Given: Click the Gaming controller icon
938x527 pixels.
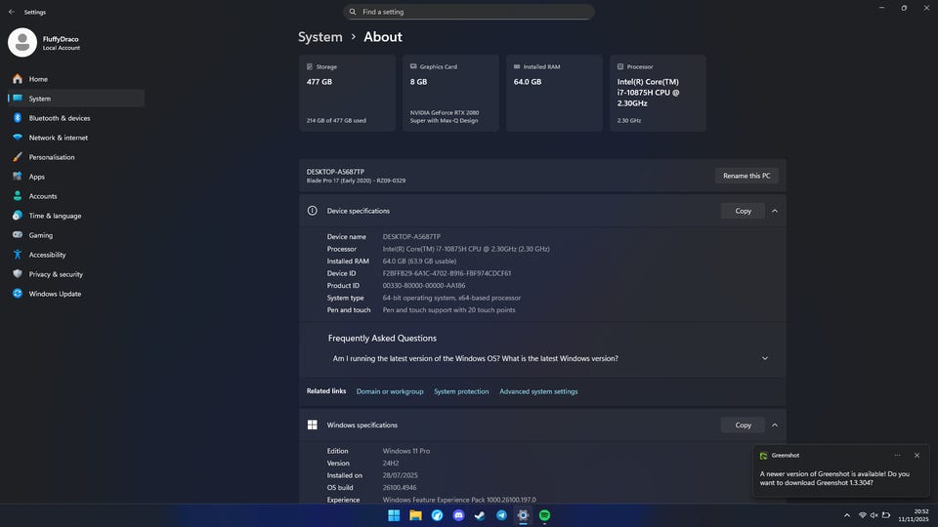Looking at the screenshot, I should (x=18, y=235).
